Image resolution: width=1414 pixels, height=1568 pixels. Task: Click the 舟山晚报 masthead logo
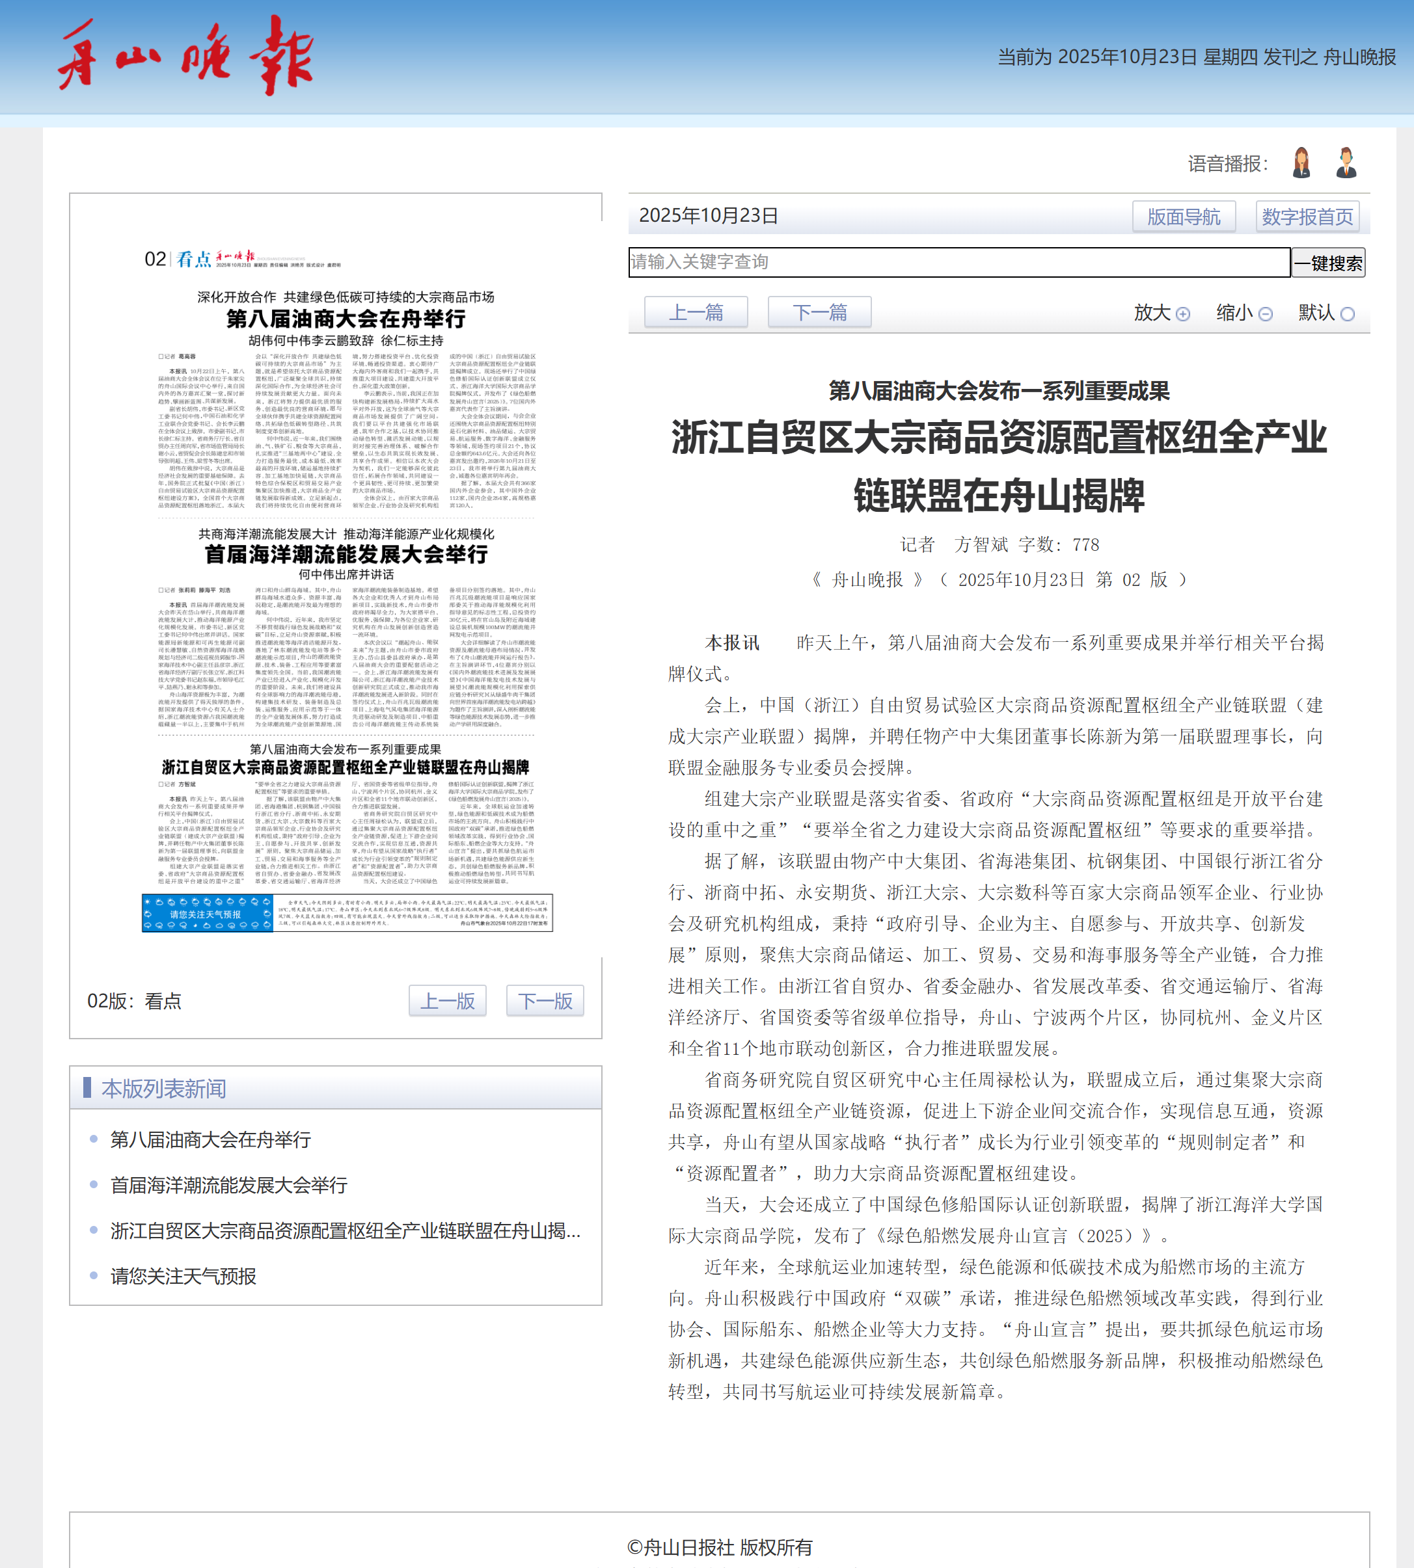click(185, 56)
